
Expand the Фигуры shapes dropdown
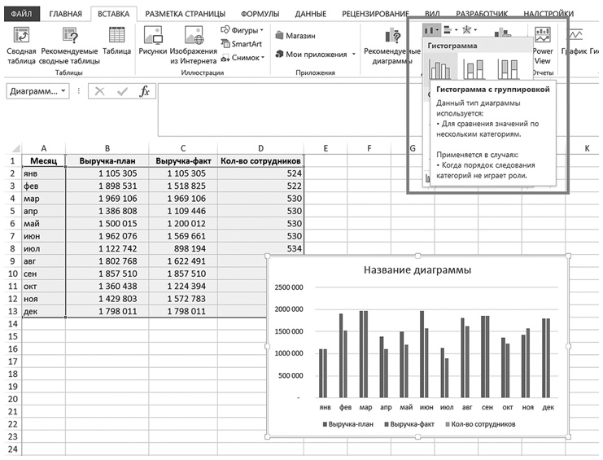coord(243,30)
